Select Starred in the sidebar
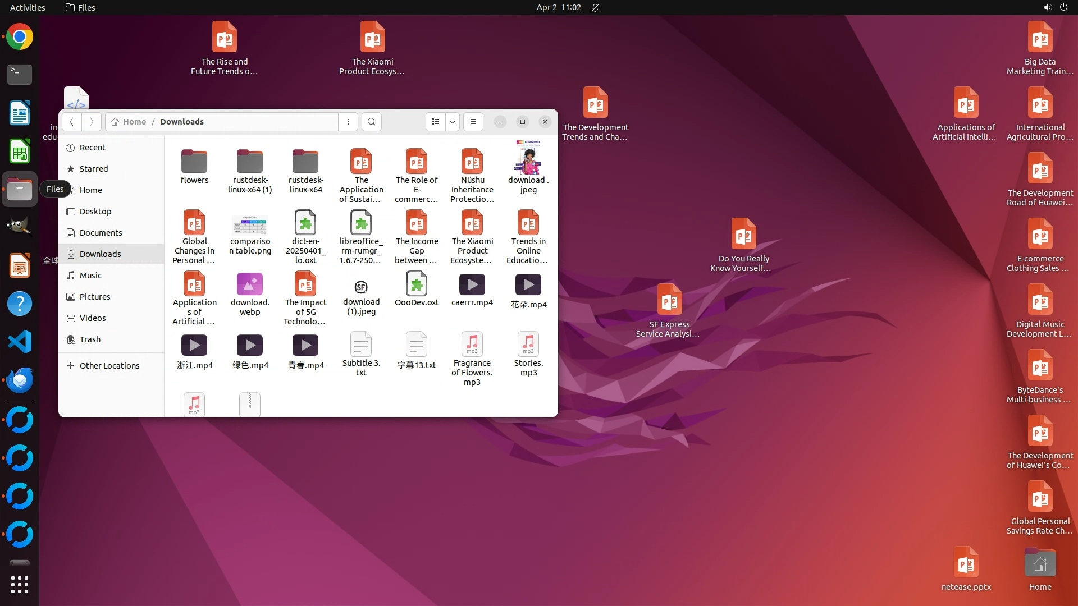The width and height of the screenshot is (1078, 606). pos(93,169)
